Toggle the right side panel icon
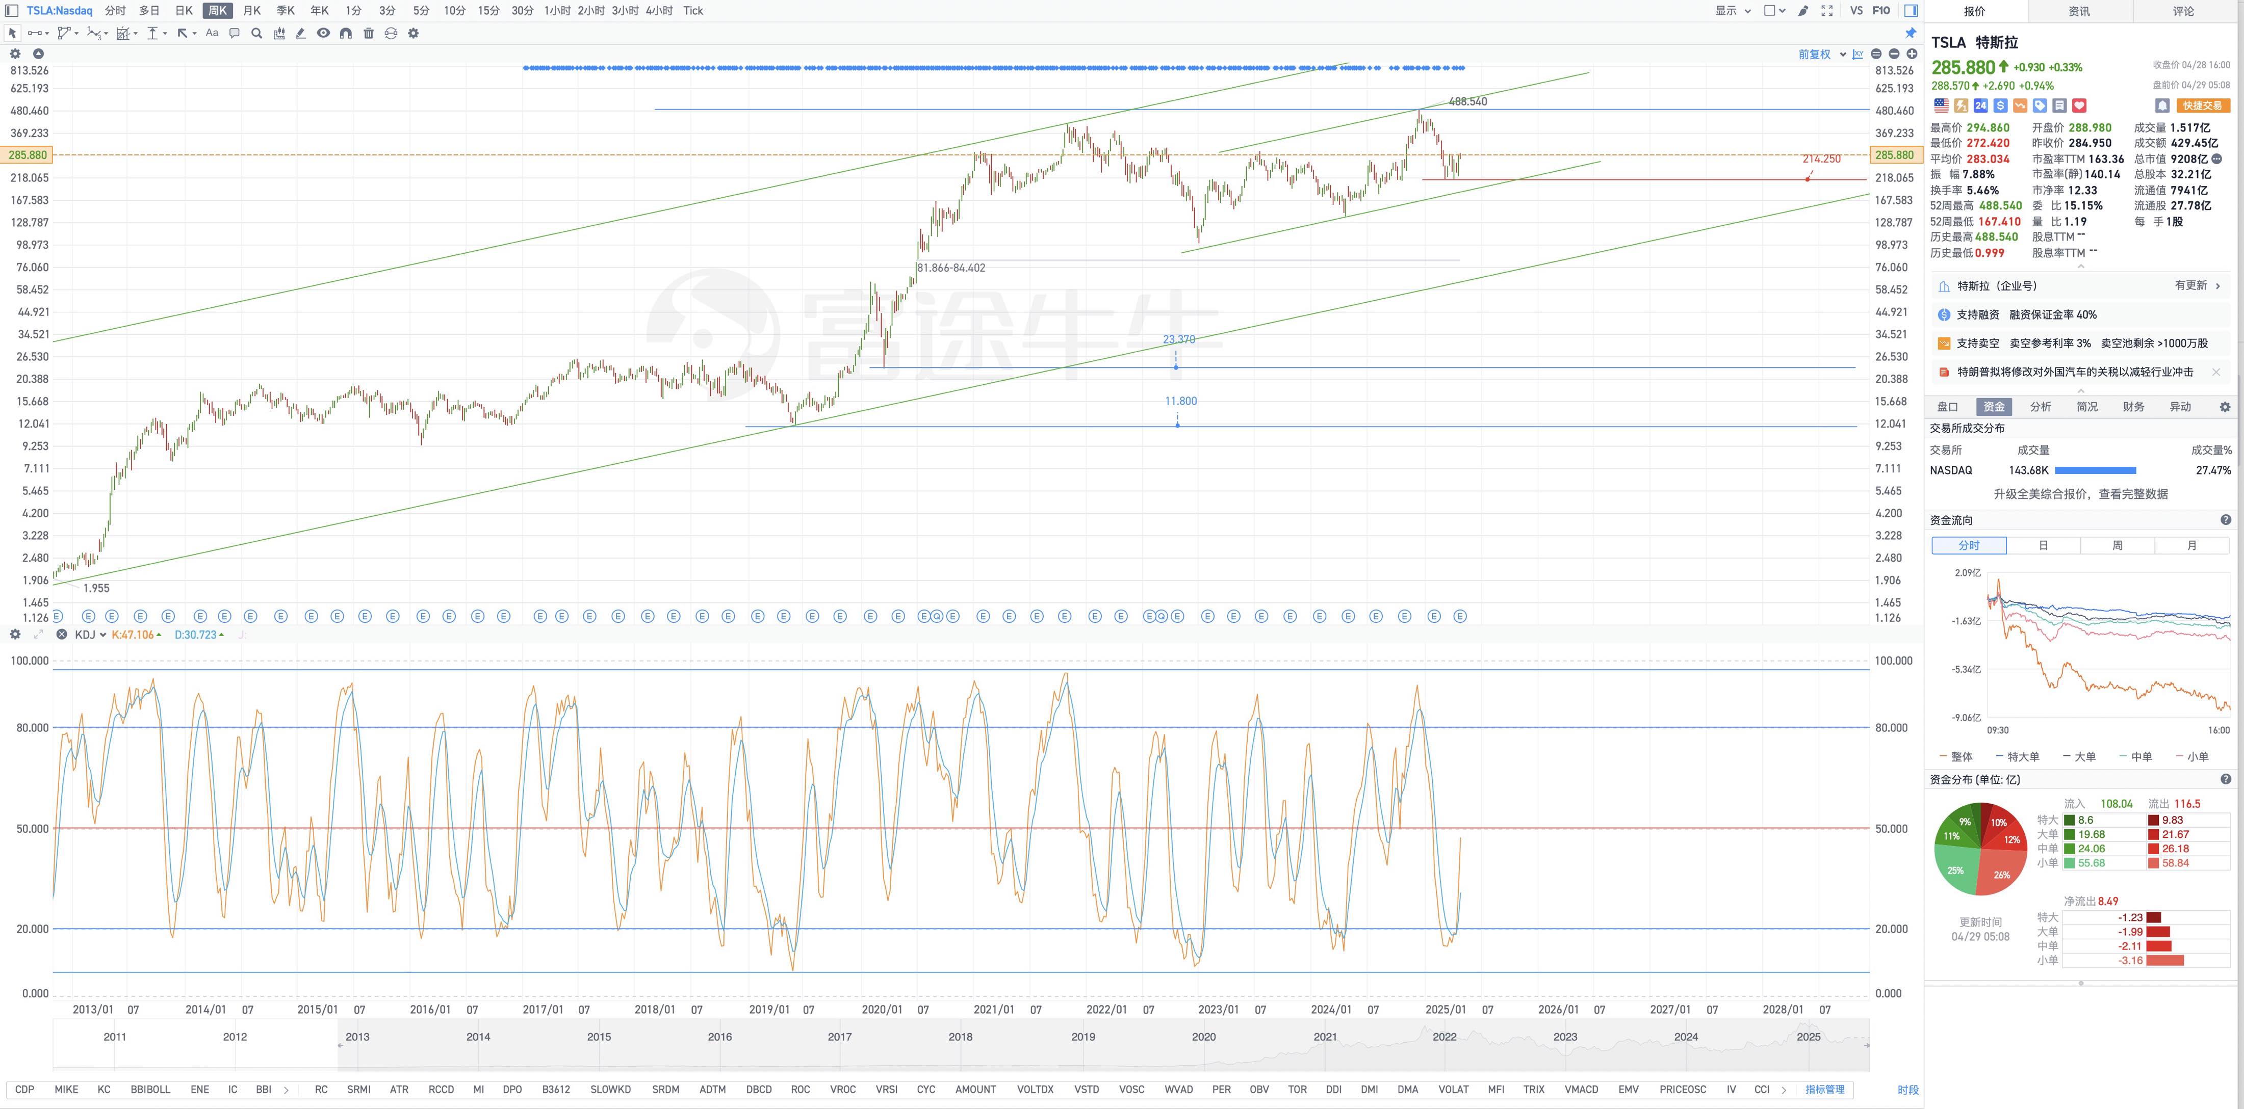Image resolution: width=2244 pixels, height=1109 pixels. [x=1911, y=10]
